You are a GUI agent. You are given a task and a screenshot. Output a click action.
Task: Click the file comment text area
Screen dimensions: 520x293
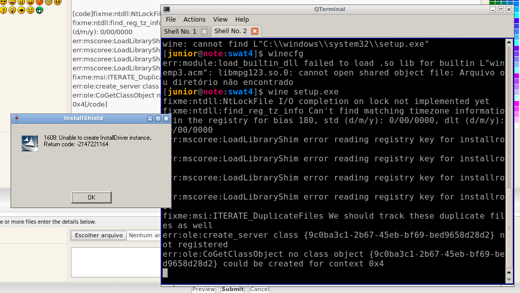click(x=116, y=262)
